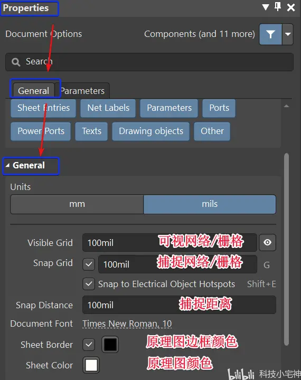
Task: Toggle the Texts filter button
Action: pos(91,131)
